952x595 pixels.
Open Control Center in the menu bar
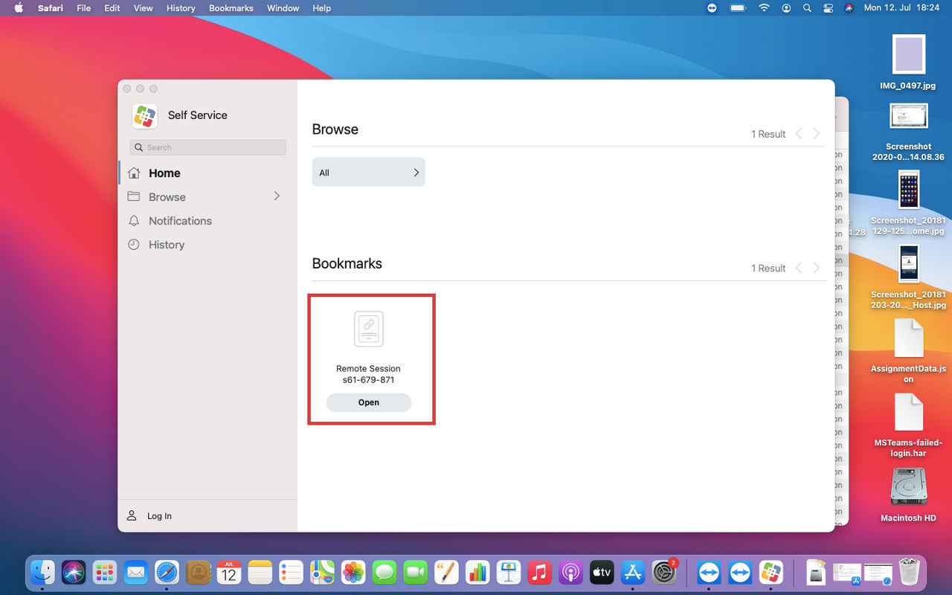(x=829, y=8)
